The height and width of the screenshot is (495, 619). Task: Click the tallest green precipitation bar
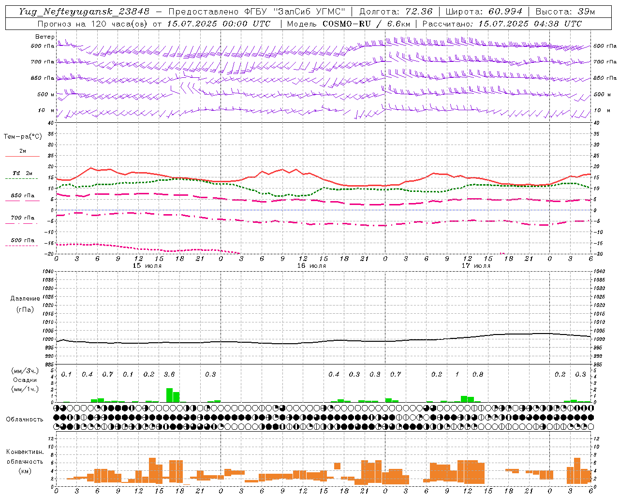tap(169, 395)
